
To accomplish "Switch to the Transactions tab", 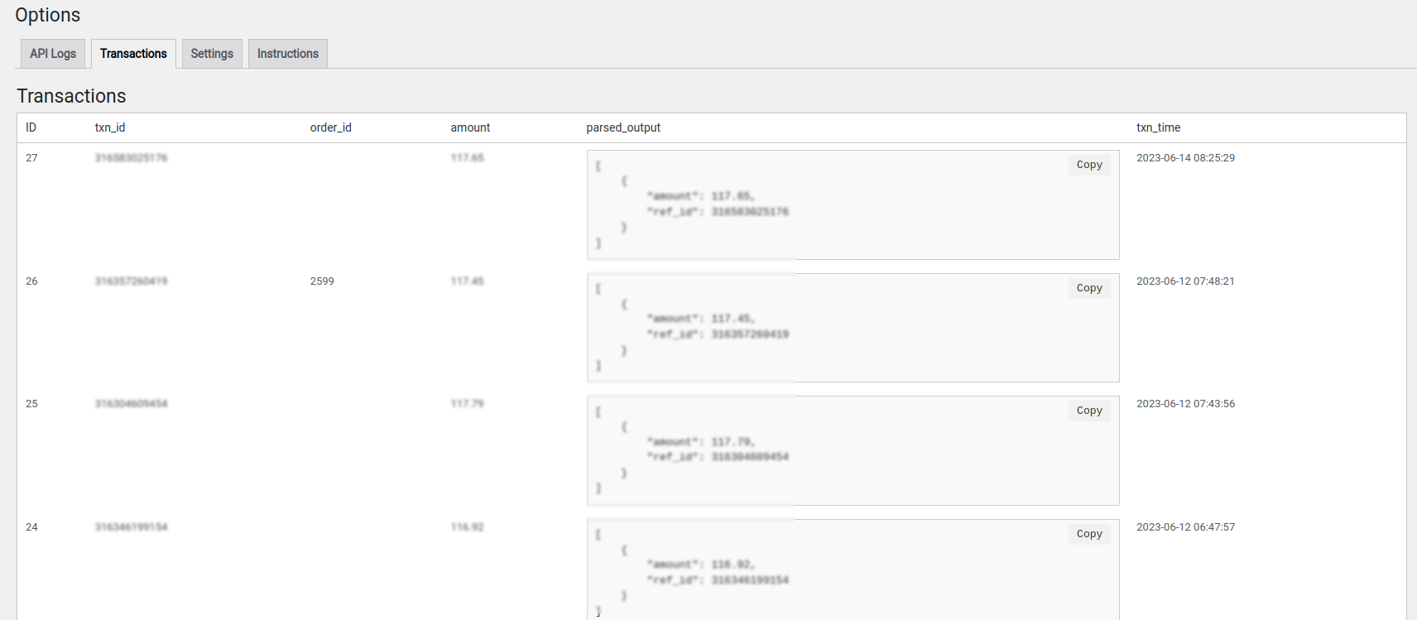I will click(x=133, y=54).
